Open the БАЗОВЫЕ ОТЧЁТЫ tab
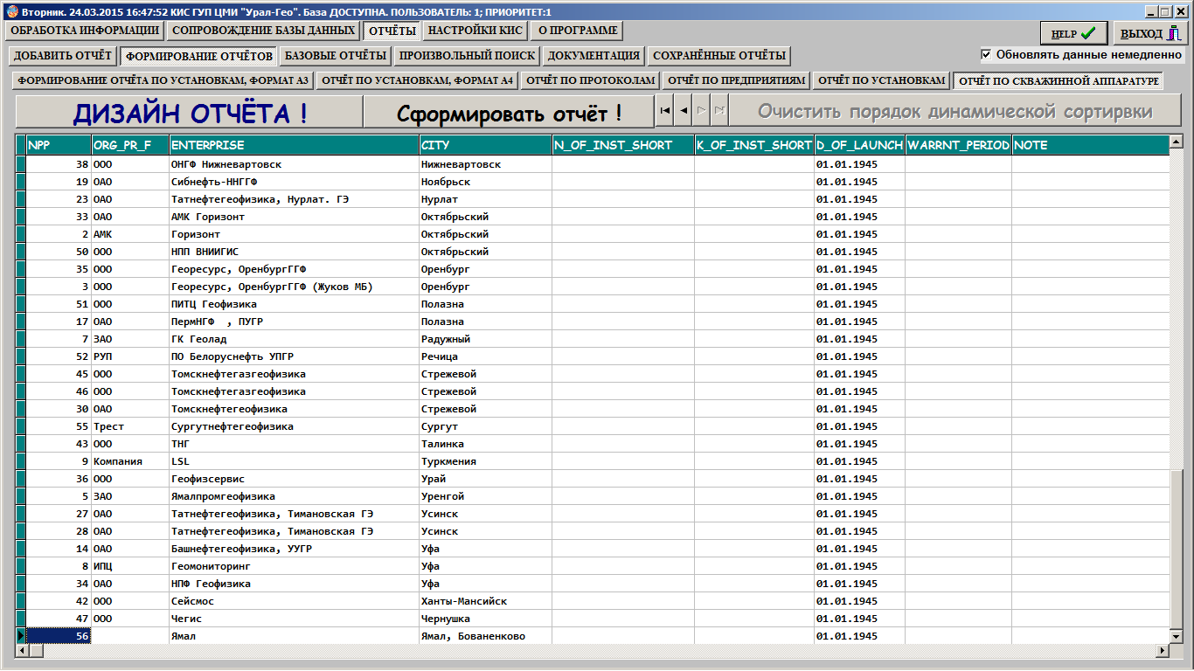 pos(336,56)
